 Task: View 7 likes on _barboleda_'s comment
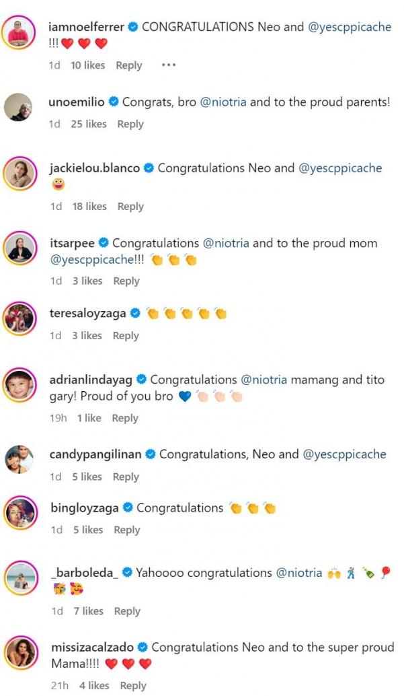(88, 611)
